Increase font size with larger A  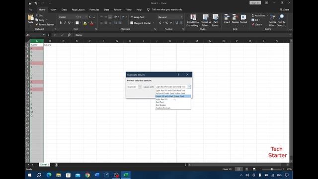point(89,17)
